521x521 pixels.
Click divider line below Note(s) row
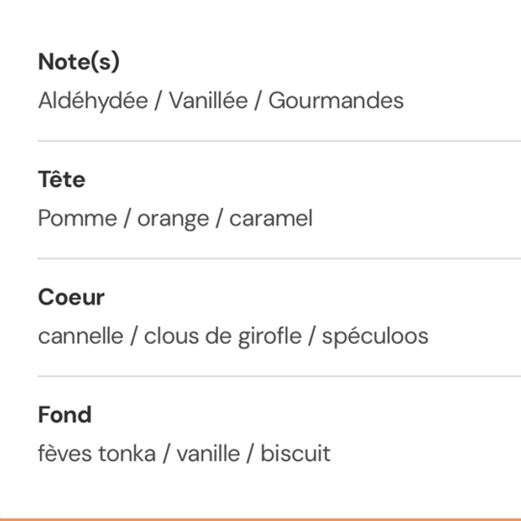pyautogui.click(x=278, y=141)
